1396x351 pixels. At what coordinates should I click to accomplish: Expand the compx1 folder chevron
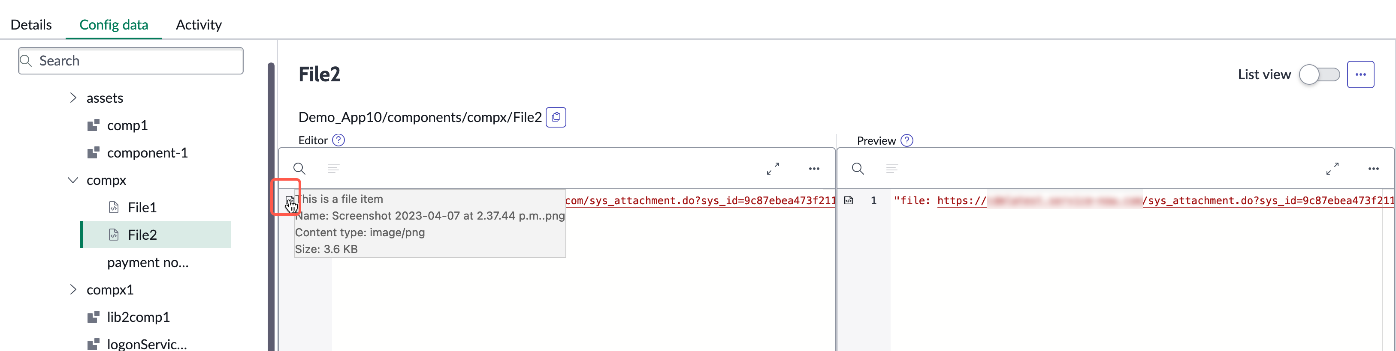[x=73, y=289]
